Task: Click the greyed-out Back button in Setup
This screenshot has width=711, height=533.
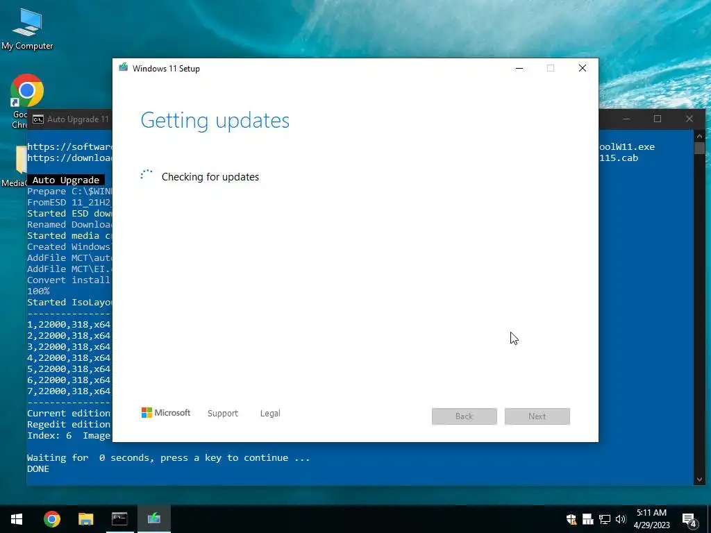Action: pyautogui.click(x=465, y=416)
